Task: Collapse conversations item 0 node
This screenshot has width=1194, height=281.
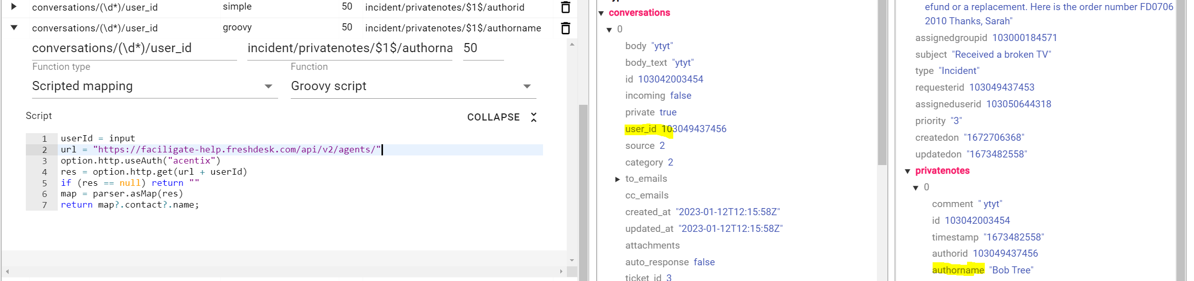Action: point(609,30)
